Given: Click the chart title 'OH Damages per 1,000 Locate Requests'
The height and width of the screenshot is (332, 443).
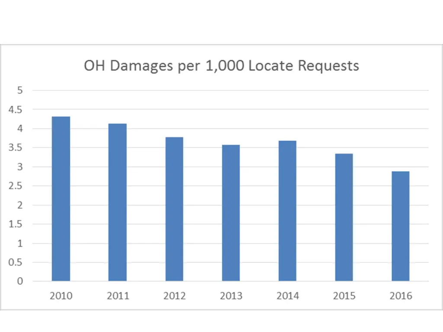Looking at the screenshot, I should pyautogui.click(x=221, y=66).
